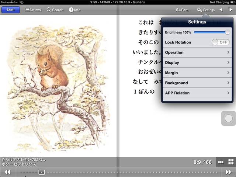This screenshot has width=236, height=177.
Task: Adjust the Brightness slider
Action: pyautogui.click(x=212, y=32)
